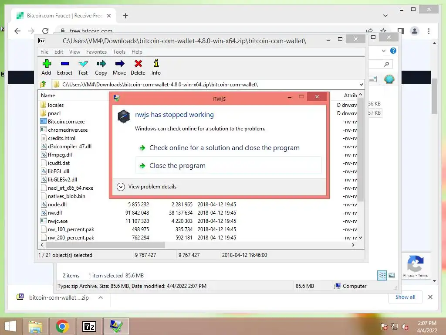Click Show all downloads
Viewport: 446px width, 335px height.
(x=405, y=297)
